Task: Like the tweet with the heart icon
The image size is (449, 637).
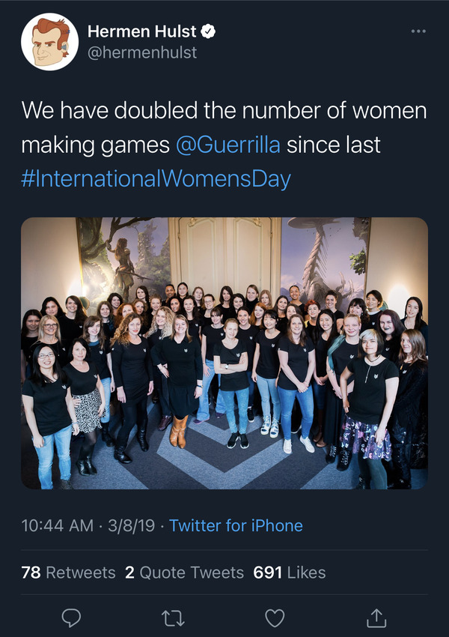Action: 275,617
